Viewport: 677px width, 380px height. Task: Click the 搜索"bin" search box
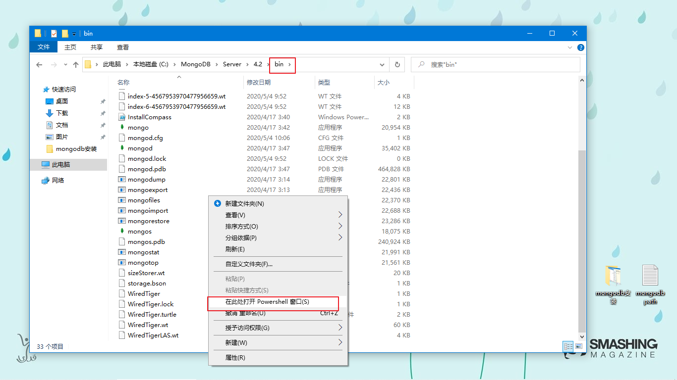496,64
